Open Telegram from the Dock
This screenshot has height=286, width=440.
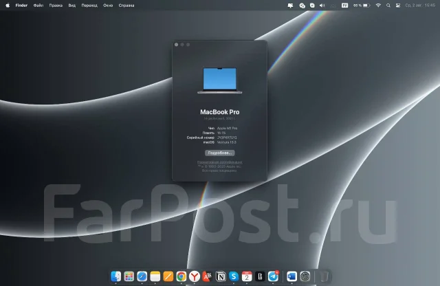pyautogui.click(x=273, y=276)
